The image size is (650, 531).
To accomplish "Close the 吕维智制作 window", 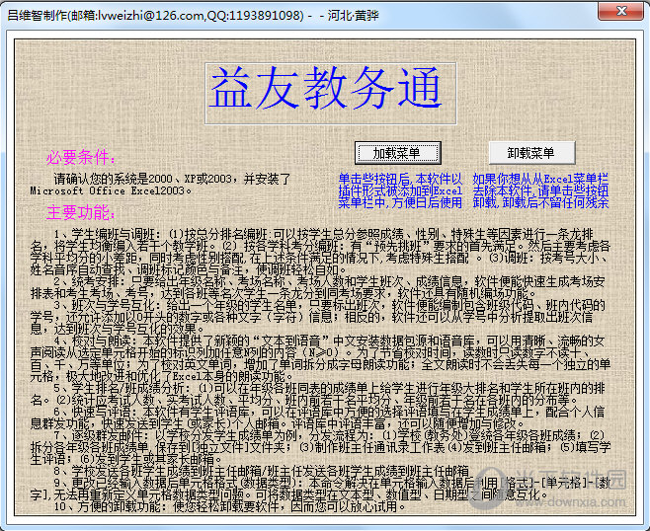I will click(x=620, y=11).
